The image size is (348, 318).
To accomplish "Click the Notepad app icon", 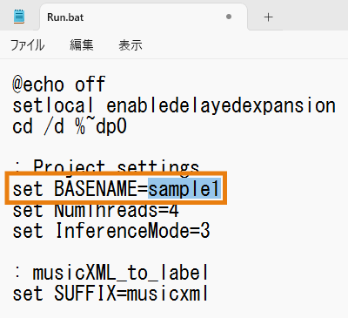I will [x=19, y=17].
